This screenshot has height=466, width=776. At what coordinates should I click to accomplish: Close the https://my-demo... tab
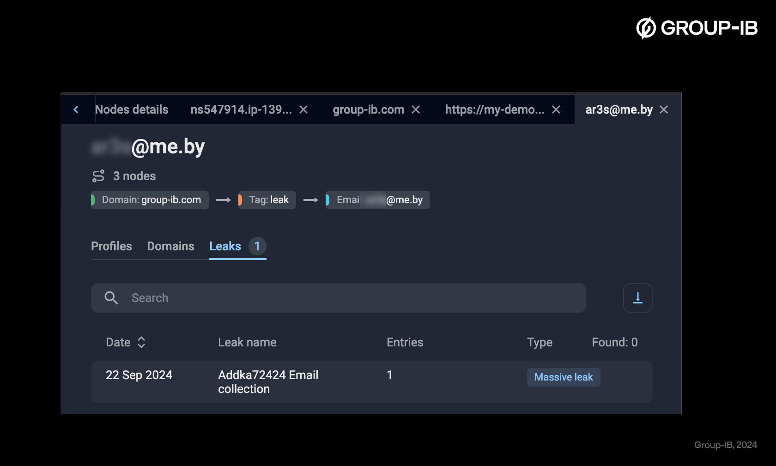[x=555, y=109]
